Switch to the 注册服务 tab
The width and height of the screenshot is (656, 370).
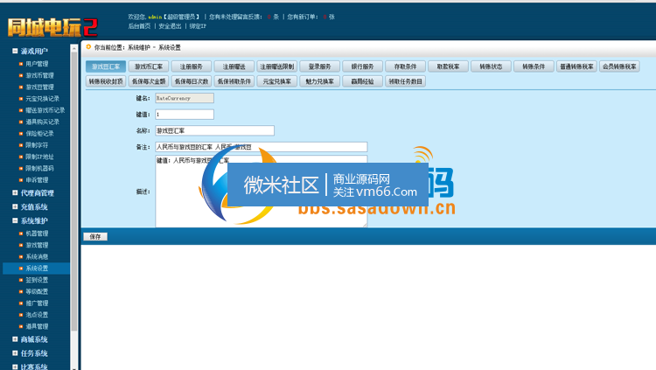[192, 66]
